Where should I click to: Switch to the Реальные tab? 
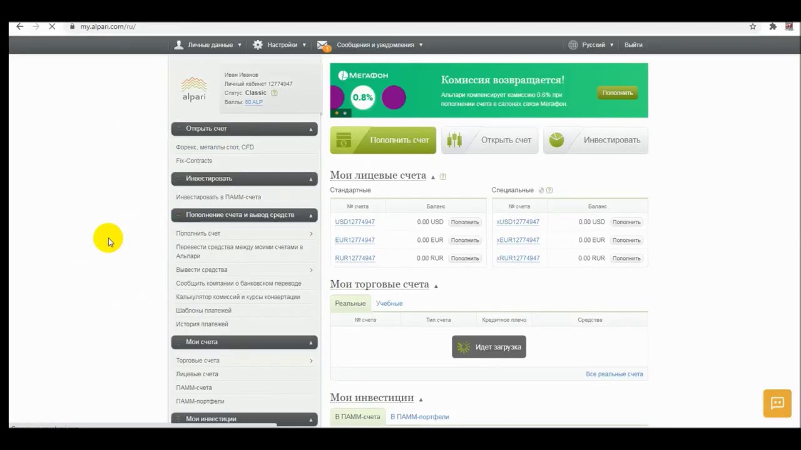350,303
